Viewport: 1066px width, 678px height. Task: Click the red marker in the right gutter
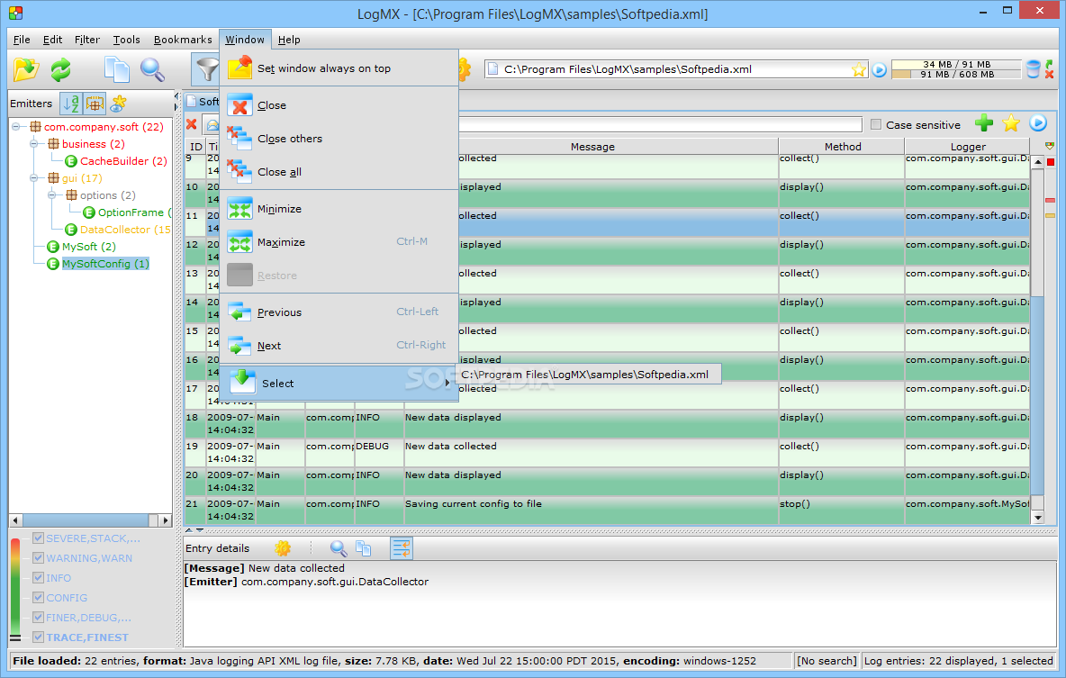pos(1051,162)
